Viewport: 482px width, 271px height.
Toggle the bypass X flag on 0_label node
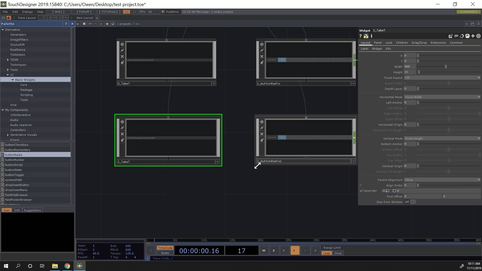tap(122, 56)
